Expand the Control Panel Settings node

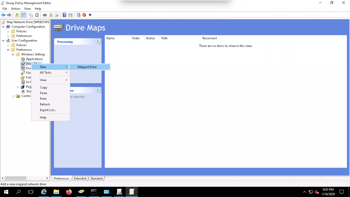pos(13,96)
